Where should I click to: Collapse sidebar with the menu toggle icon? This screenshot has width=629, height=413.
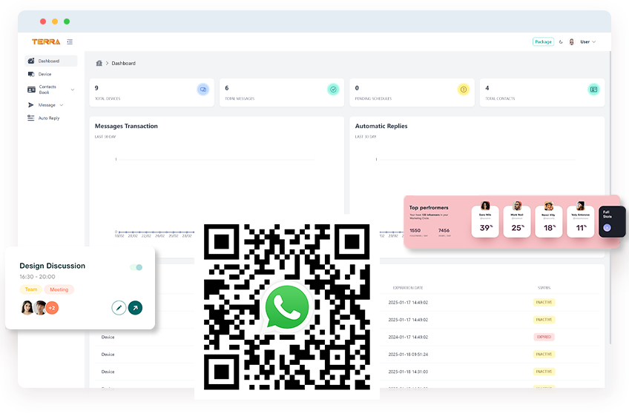(70, 41)
